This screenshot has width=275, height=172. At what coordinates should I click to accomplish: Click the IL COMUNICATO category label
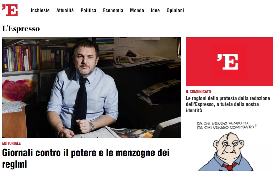[x=198, y=92]
